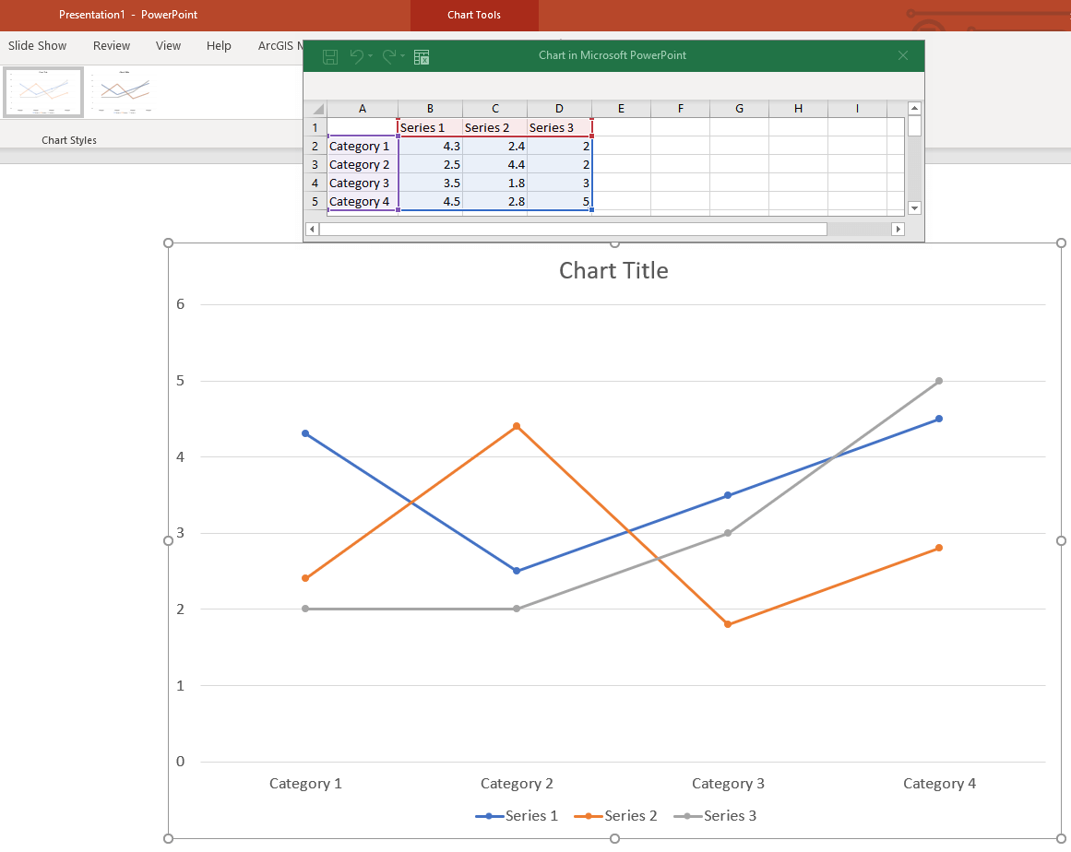Apply the second chart style thumbnail
The width and height of the screenshot is (1071, 852).
pyautogui.click(x=125, y=91)
